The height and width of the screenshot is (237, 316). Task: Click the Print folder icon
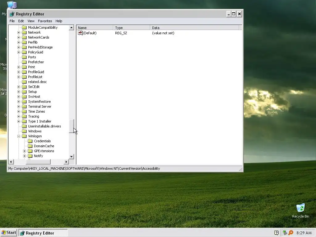pyautogui.click(x=24, y=67)
